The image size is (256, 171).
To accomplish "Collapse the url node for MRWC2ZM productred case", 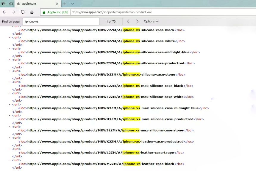I will 10,60.
